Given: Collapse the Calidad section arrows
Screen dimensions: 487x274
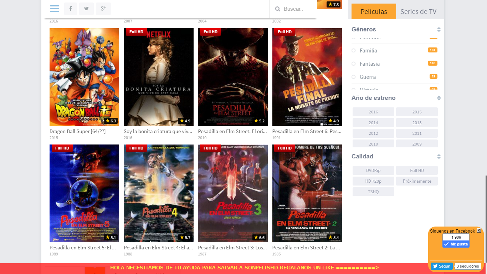Looking at the screenshot, I should [439, 157].
